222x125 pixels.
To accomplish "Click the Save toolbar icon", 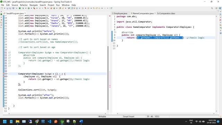I will pos(7,8).
